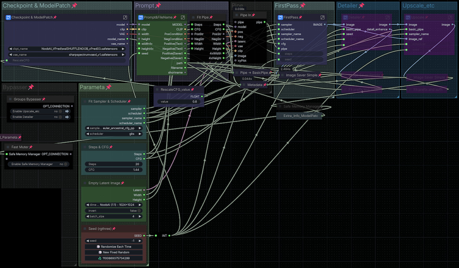The height and width of the screenshot is (268, 459).
Task: Collapse the Seed (rgthree) node header
Action: [x=85, y=229]
